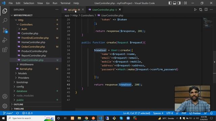216x121 pixels.
Task: Toggle the Secondary Side Bar layout icon
Action: 179,3
